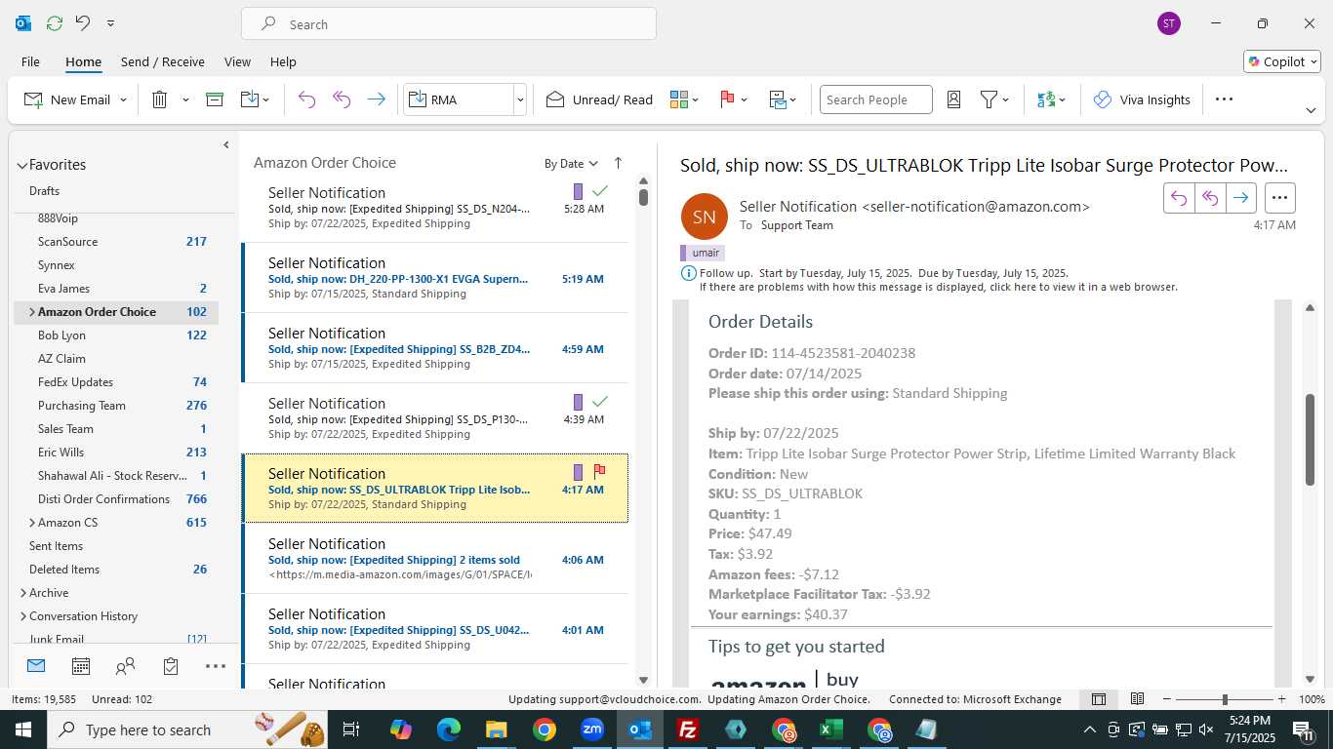Click purple category swatch on 4:17 AM message

click(578, 472)
